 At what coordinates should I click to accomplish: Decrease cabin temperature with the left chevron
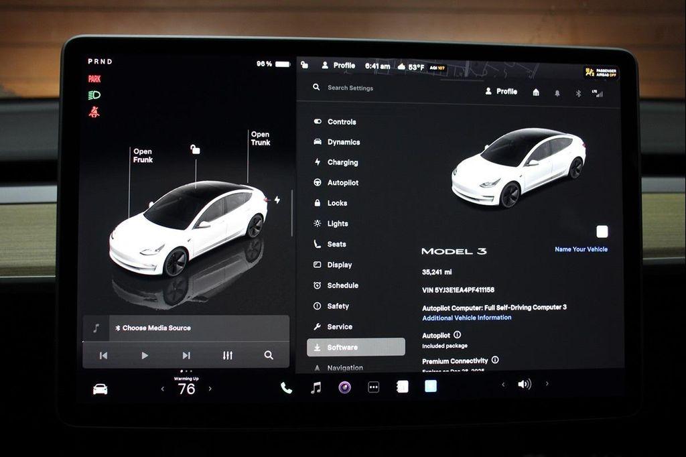click(161, 390)
